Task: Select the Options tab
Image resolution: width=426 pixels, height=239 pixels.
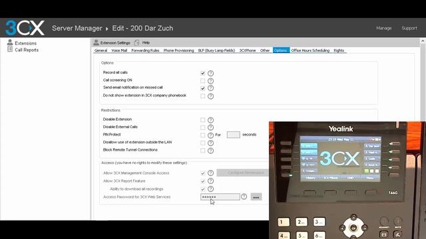Action: point(281,50)
